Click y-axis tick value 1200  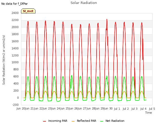click(x=15, y=55)
